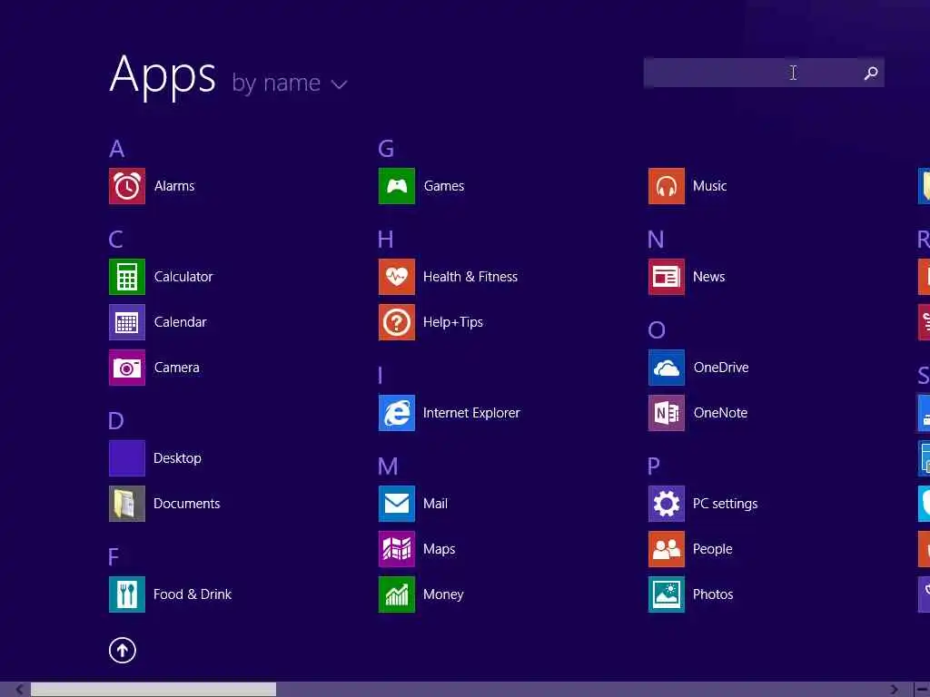Click the 'Food & Drink' label
The width and height of the screenshot is (930, 697).
(193, 594)
